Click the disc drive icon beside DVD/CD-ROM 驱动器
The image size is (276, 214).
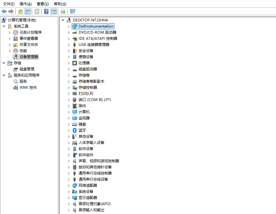[x=75, y=32]
